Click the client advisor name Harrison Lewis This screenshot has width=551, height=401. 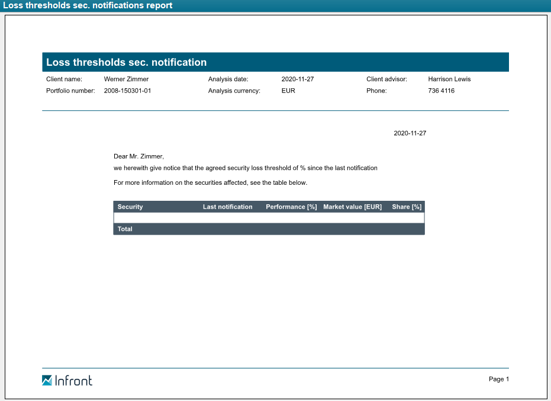[449, 79]
